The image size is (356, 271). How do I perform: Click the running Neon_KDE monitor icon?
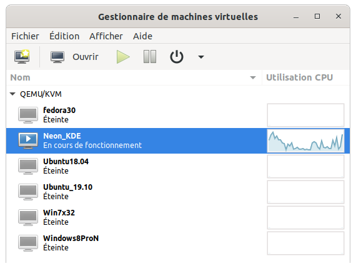point(28,140)
